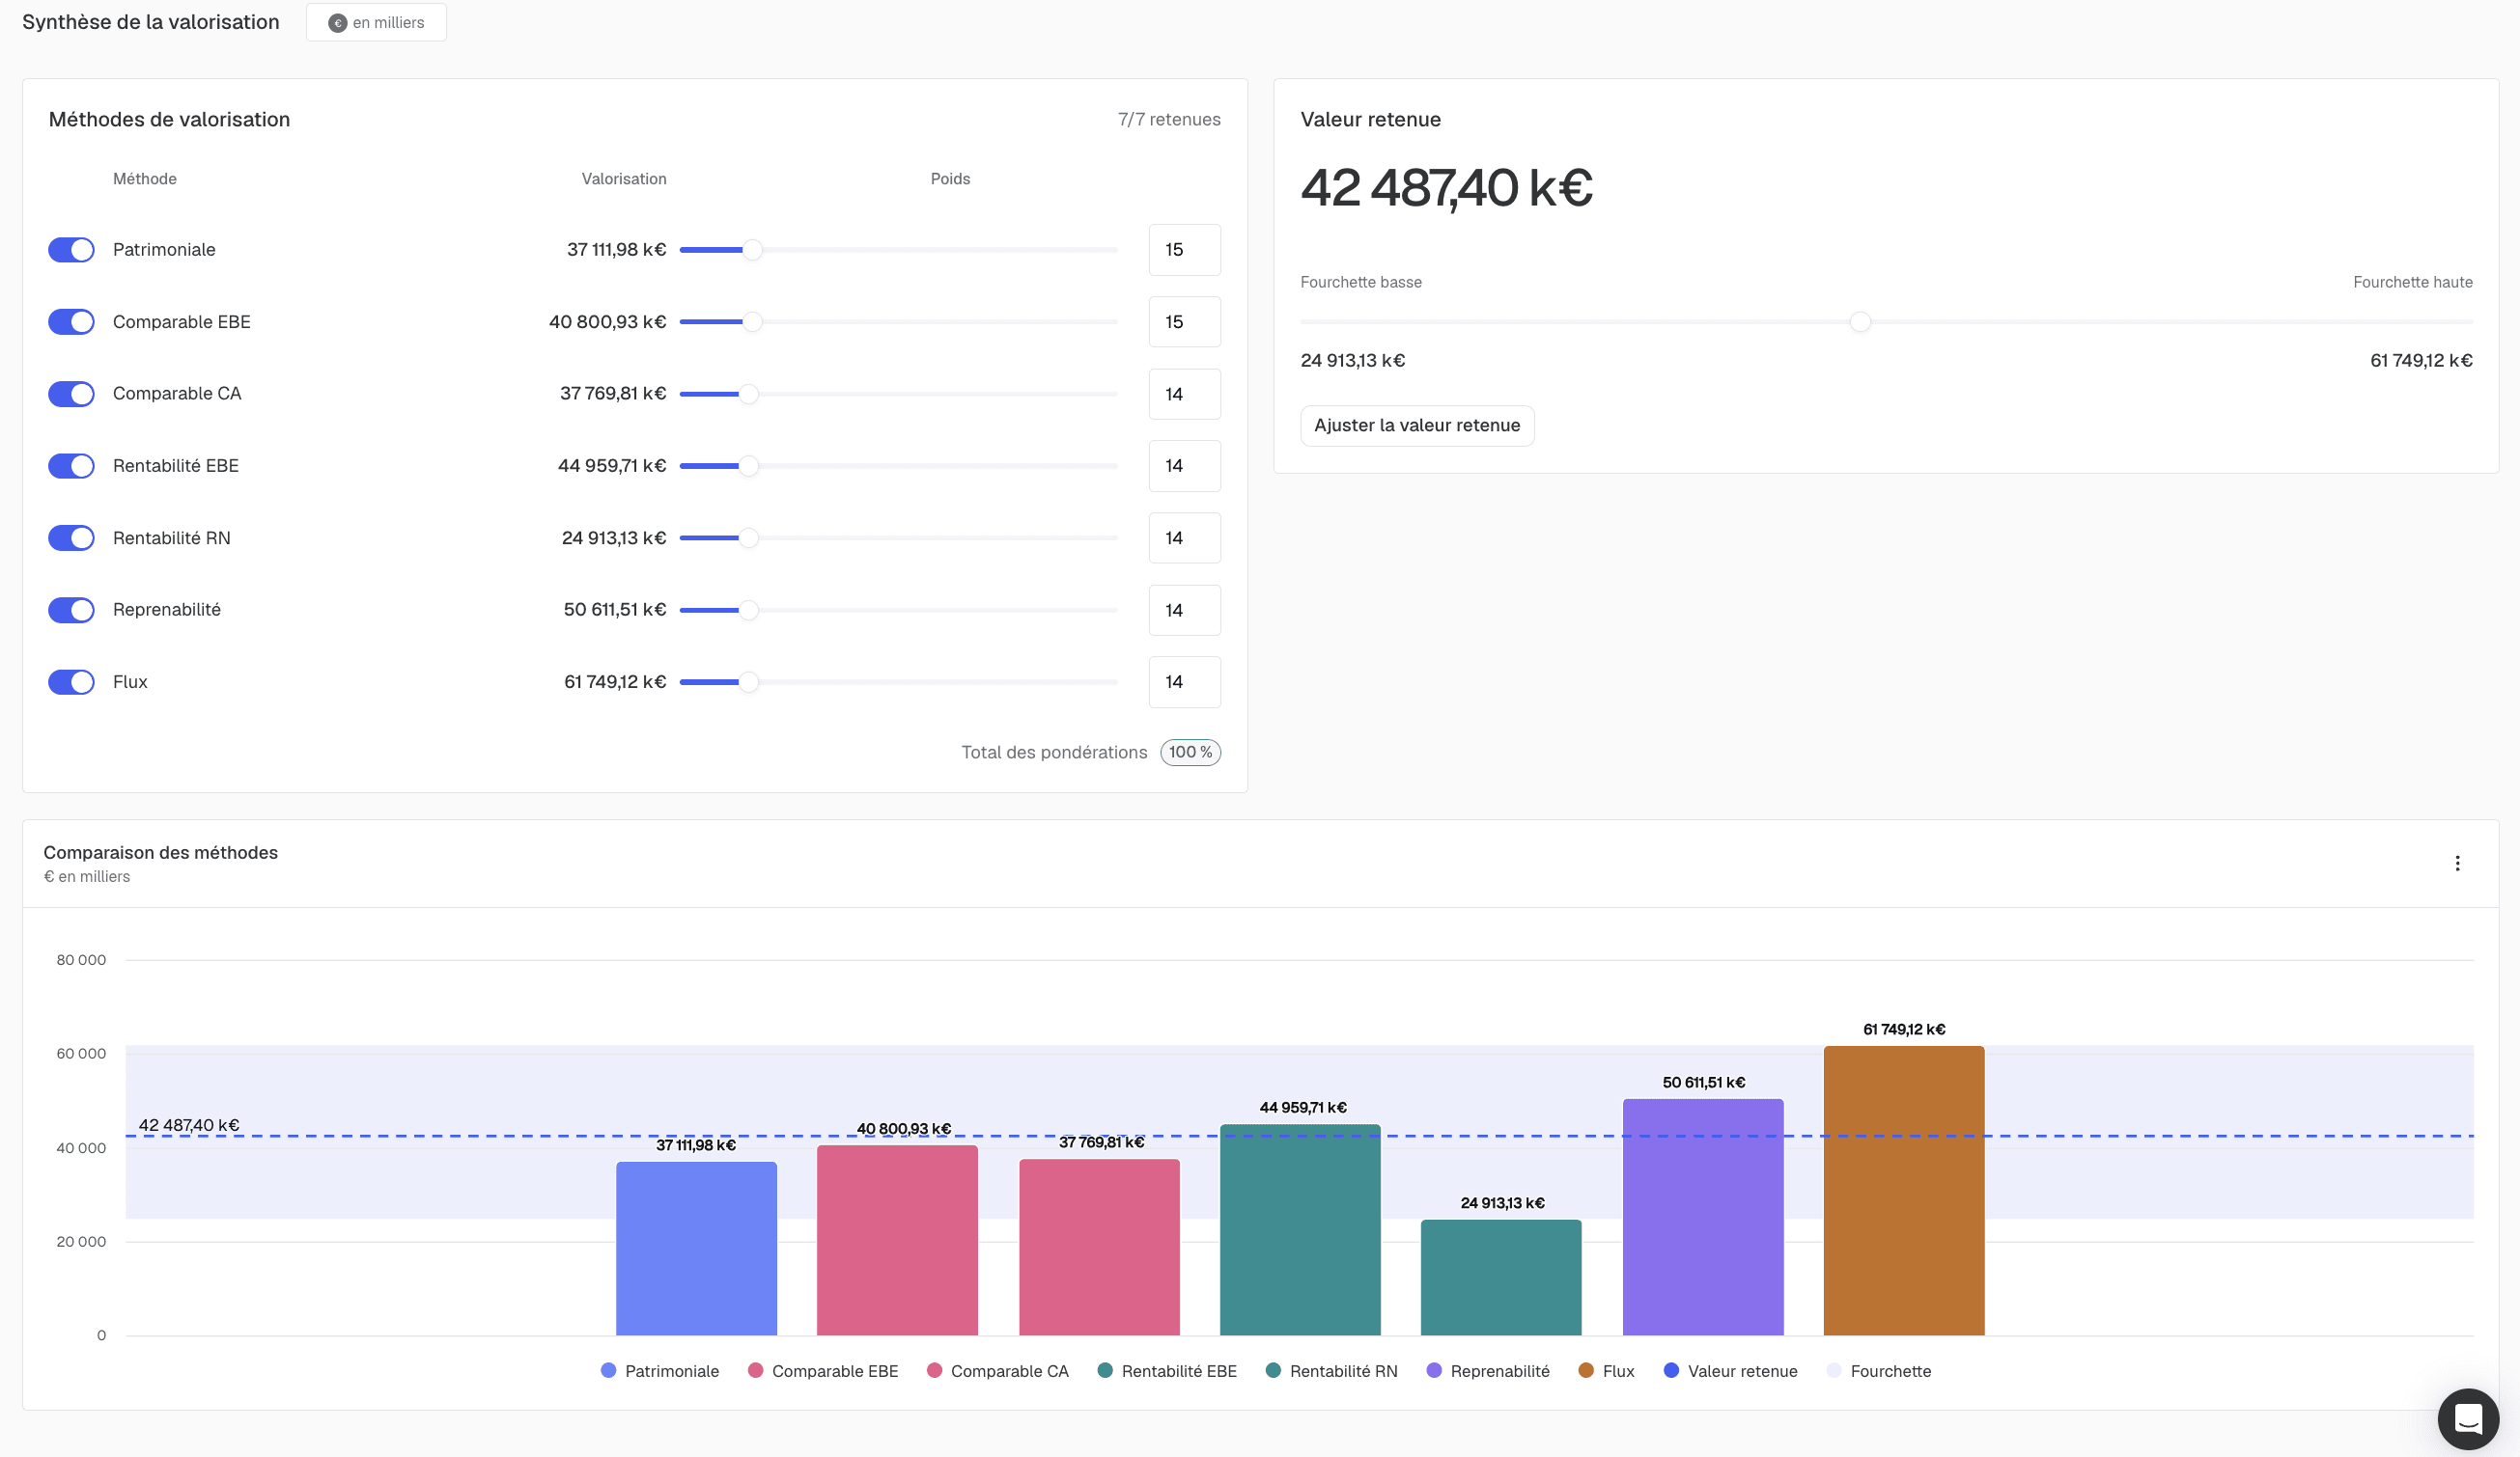Image resolution: width=2520 pixels, height=1457 pixels.
Task: Disable the Patrimoniale method toggle
Action: coord(71,250)
